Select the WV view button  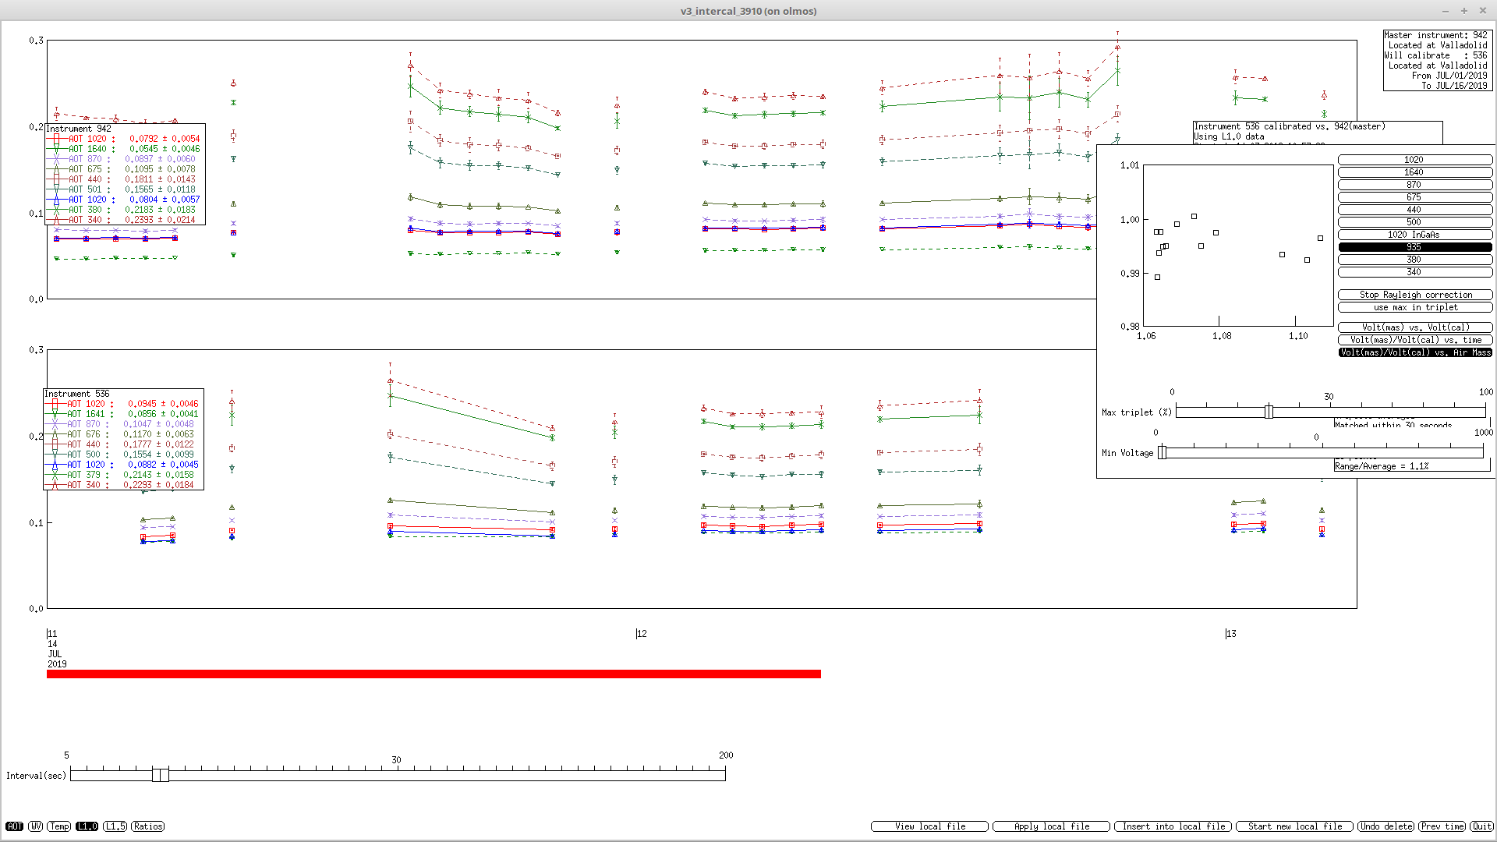36,826
